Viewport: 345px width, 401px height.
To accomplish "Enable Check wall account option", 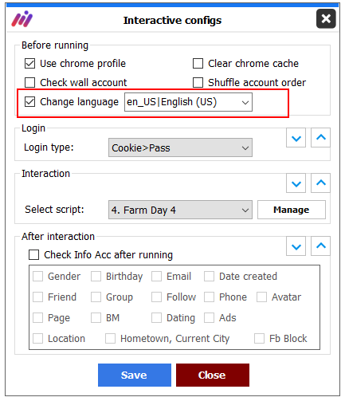I will point(29,82).
